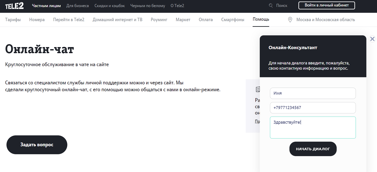
Task: Click Войти в личный кабинет button
Action: pos(327,5)
